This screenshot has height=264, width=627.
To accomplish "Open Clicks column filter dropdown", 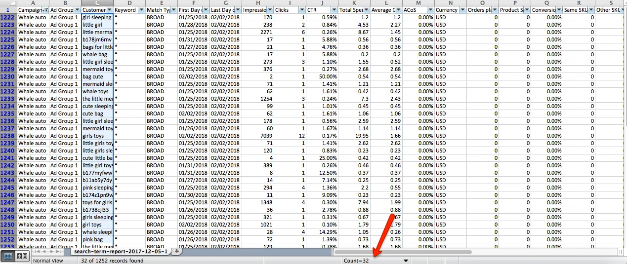I will (x=301, y=10).
